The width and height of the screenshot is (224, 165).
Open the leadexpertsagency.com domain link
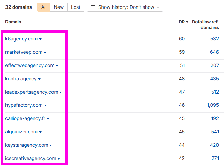pyautogui.click(x=32, y=92)
